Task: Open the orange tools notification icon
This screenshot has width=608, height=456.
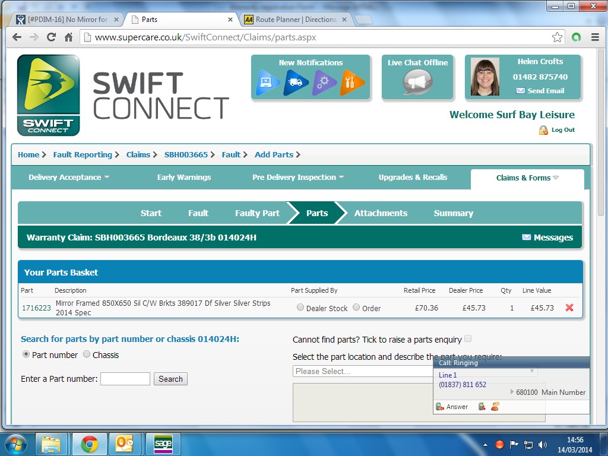Action: click(x=352, y=82)
